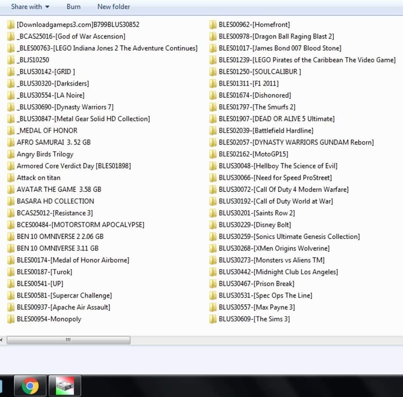Click the scrollbar left arrow
Screen dimensions: 403x397
coord(2,340)
